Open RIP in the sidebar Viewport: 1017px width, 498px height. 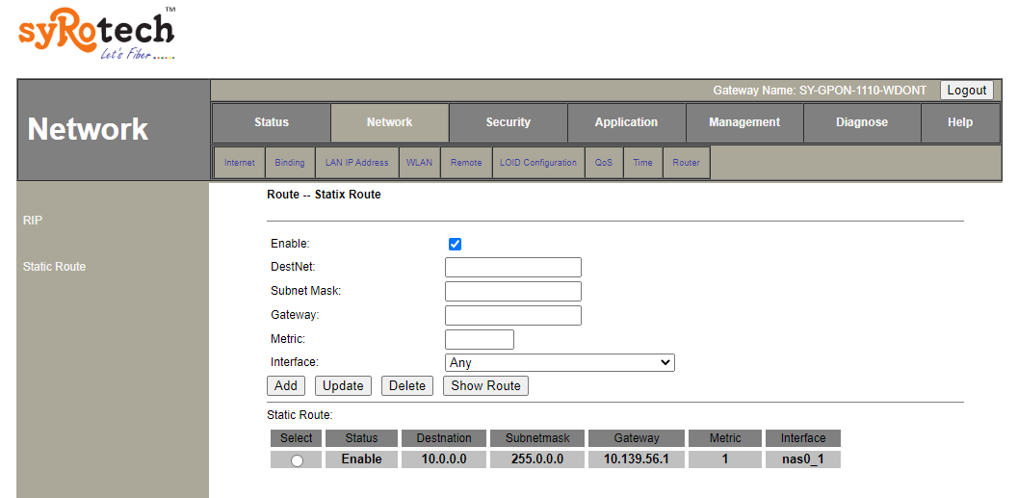33,221
